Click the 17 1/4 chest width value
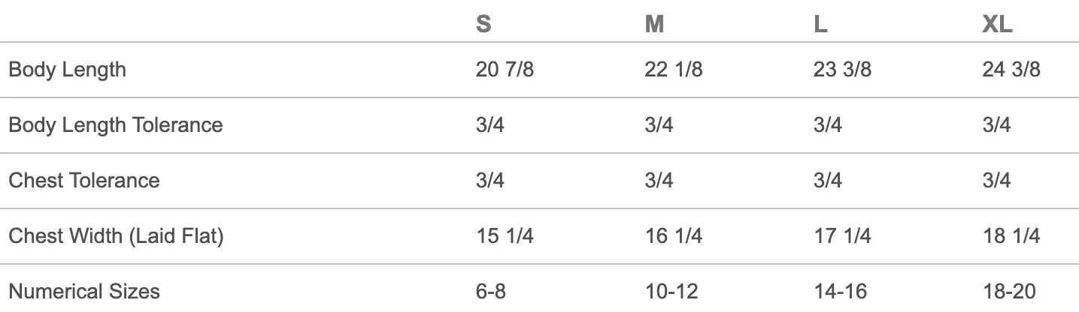 842,236
